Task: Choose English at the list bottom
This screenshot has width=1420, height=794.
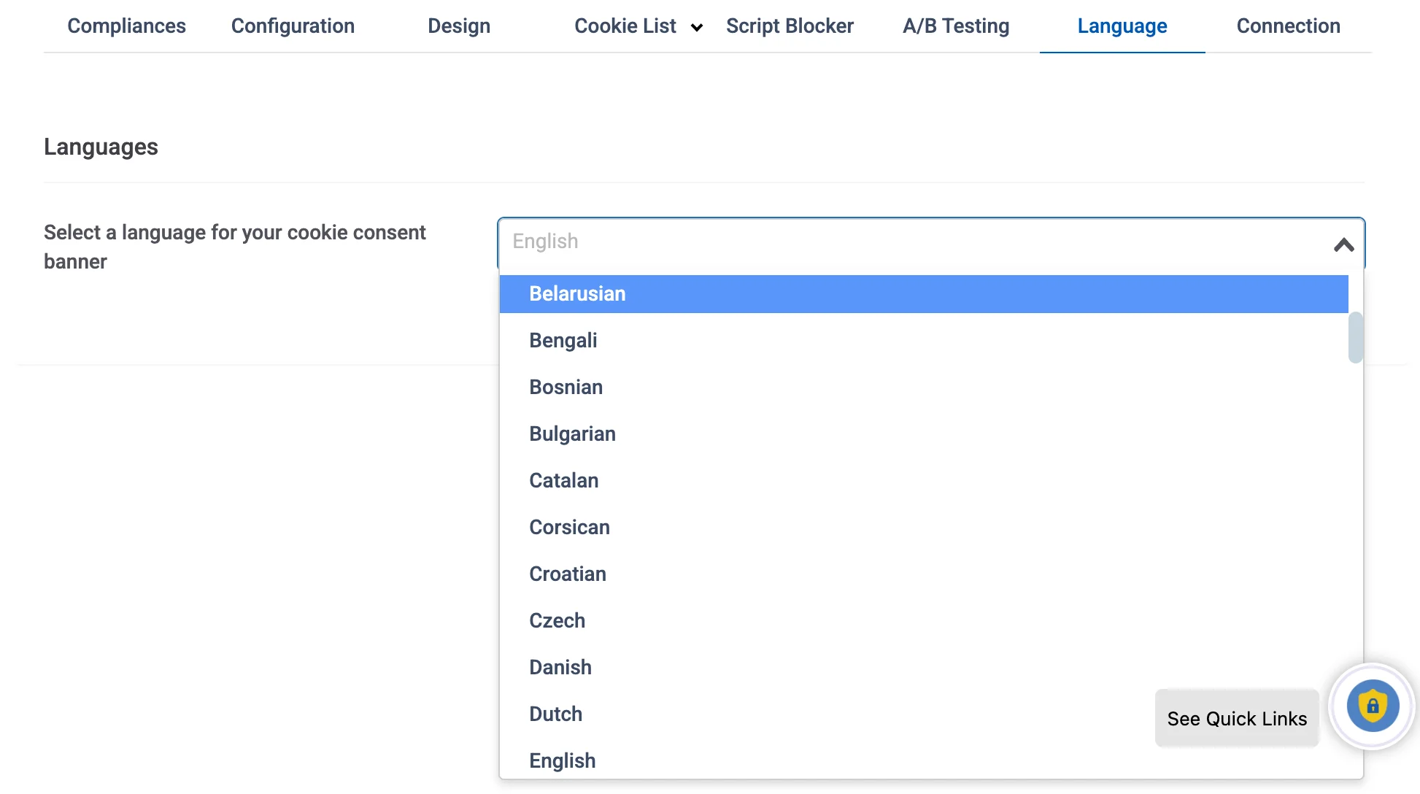Action: (x=924, y=760)
